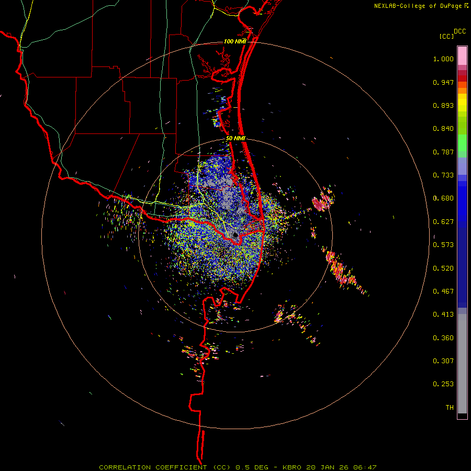Viewport: 471px width, 471px height.
Task: Select the 0.840 scale value
Action: [x=443, y=129]
